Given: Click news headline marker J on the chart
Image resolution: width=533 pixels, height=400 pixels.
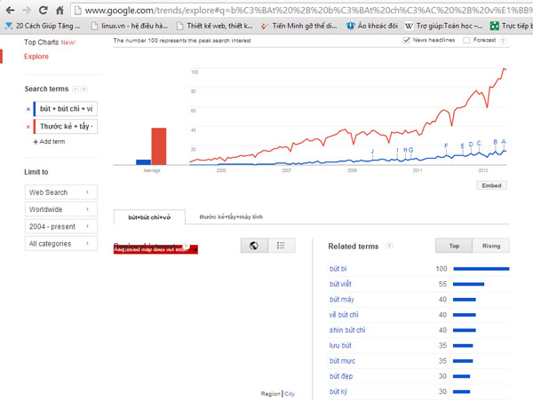Looking at the screenshot, I should [x=372, y=152].
